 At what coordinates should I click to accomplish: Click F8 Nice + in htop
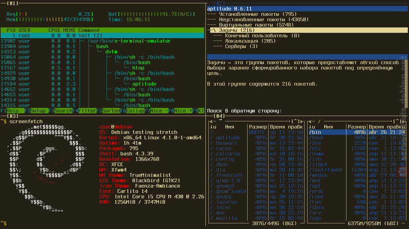click(180, 111)
